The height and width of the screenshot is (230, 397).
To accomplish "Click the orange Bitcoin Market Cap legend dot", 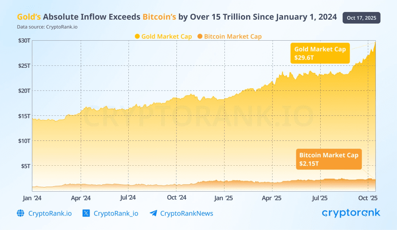I will click(x=200, y=36).
